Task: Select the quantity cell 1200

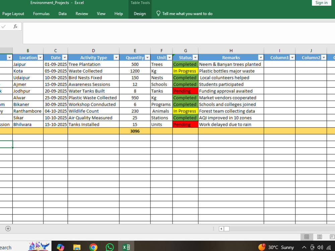Action: (135, 71)
